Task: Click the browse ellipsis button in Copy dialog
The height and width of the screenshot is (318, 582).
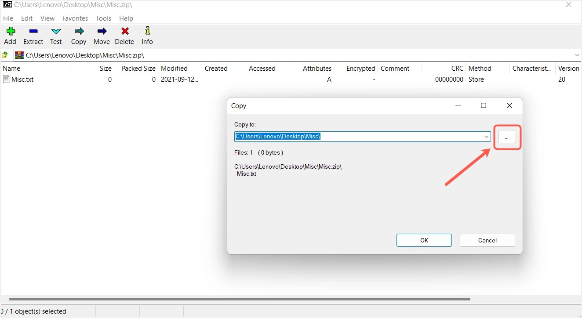Action: pos(507,137)
